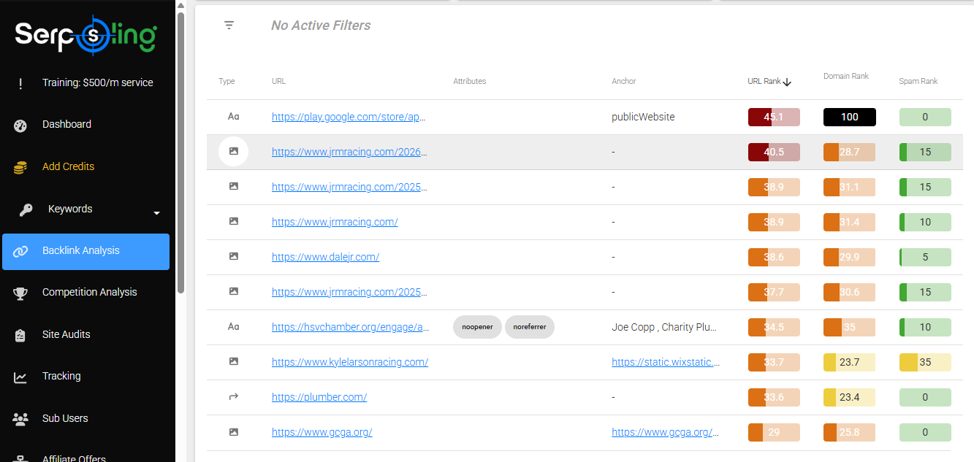Click the Competition Analysis trophy icon

20,293
